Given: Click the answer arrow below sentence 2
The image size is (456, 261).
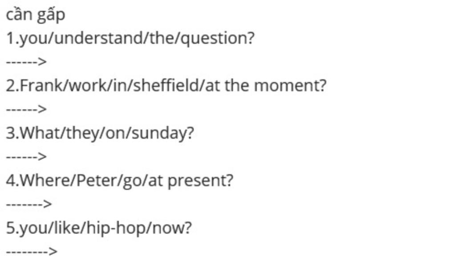Looking at the screenshot, I should click(x=26, y=109).
